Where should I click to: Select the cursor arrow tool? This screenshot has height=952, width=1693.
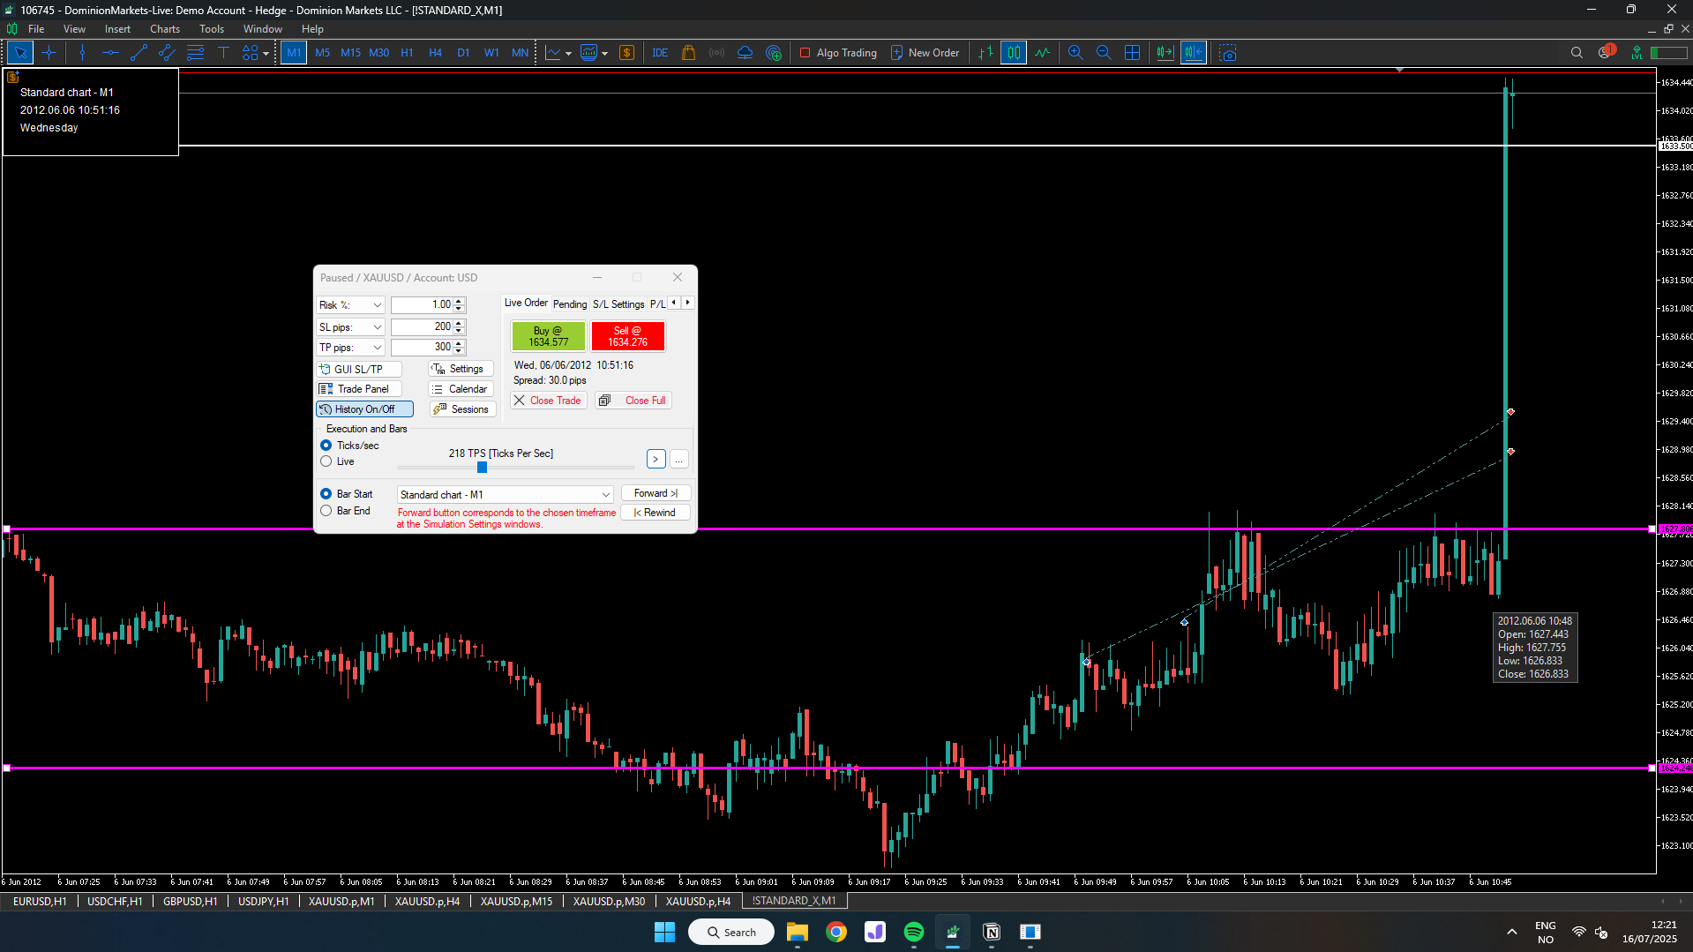[x=20, y=53]
